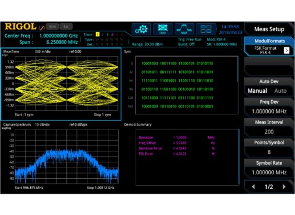The height and width of the screenshot is (215, 295).
Task: Click the 2018/09/23 date display
Action: tap(230, 32)
